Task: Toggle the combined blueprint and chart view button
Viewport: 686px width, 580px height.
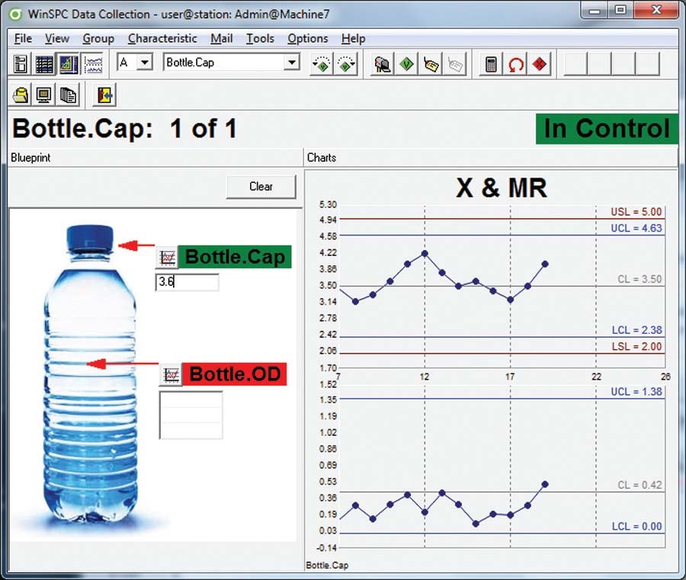Action: click(69, 64)
